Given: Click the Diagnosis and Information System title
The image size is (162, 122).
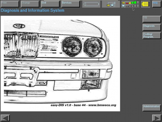Looking at the screenshot, I should (32, 10).
